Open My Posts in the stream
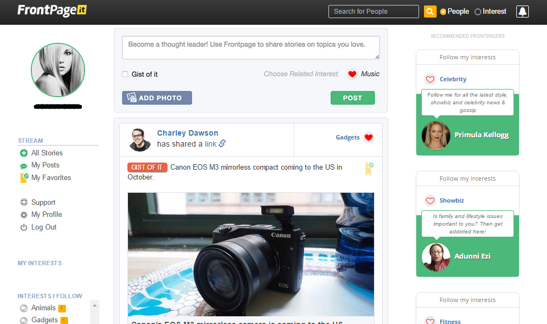Image resolution: width=547 pixels, height=324 pixels. [x=46, y=165]
